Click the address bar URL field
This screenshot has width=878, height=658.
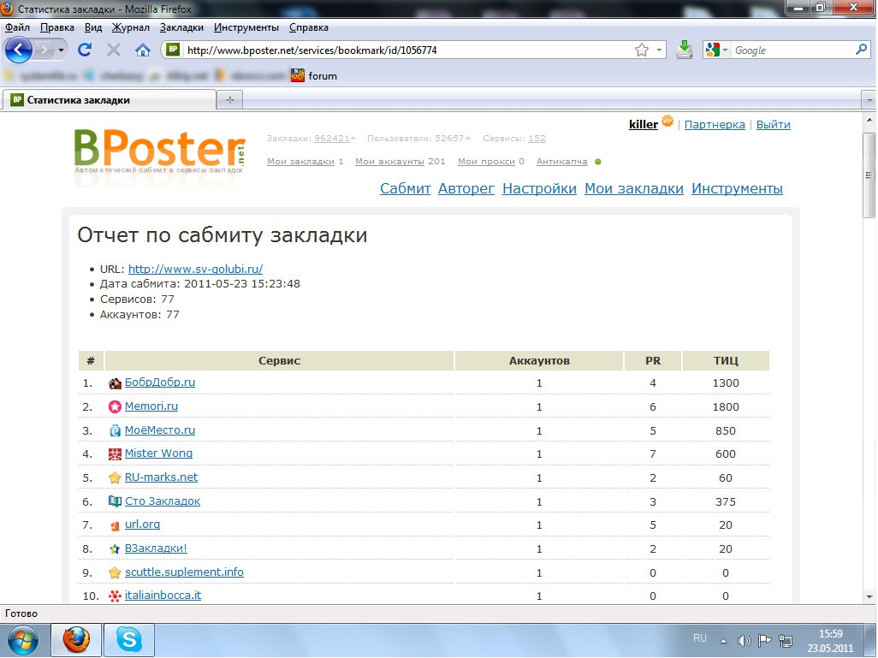pos(407,50)
